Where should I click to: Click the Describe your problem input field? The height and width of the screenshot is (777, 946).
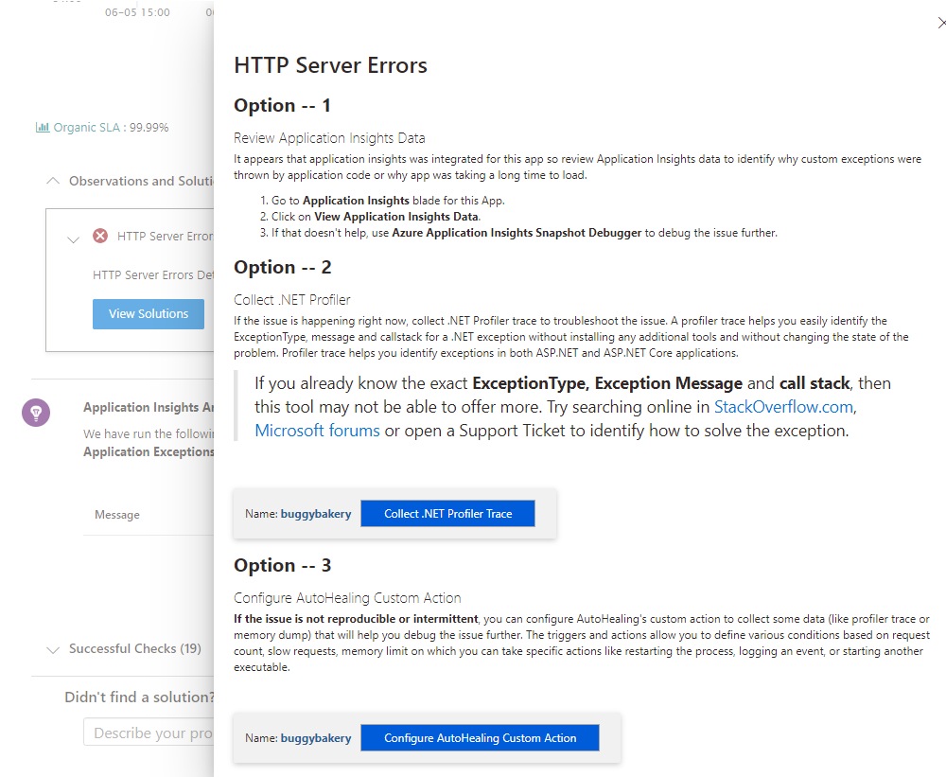pyautogui.click(x=149, y=733)
